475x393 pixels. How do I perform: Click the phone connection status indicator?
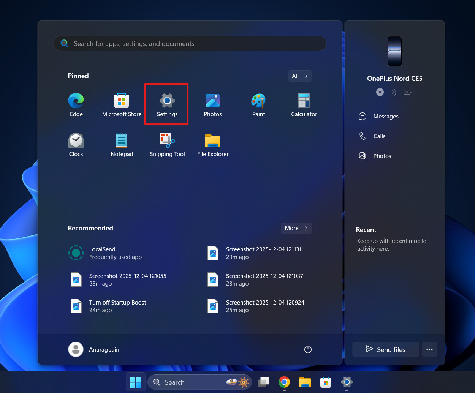coord(380,92)
